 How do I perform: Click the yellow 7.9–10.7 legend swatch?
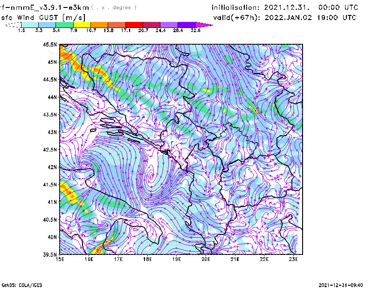(82, 25)
